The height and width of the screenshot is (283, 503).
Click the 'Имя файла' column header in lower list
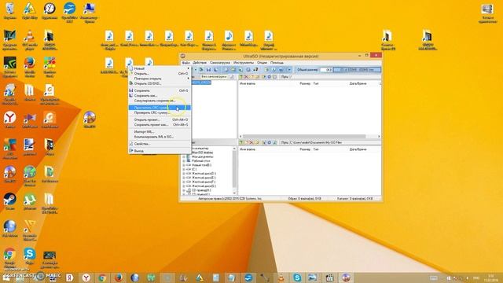tap(248, 149)
